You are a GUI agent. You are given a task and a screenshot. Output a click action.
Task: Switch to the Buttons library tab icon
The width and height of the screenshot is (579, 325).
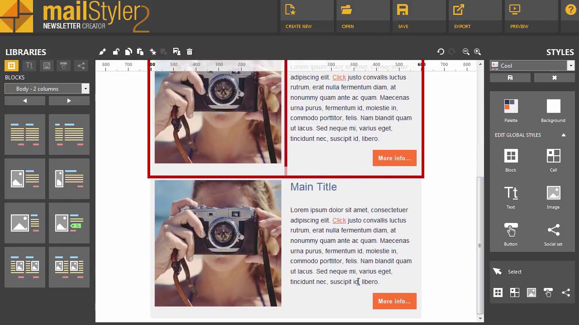coord(64,65)
